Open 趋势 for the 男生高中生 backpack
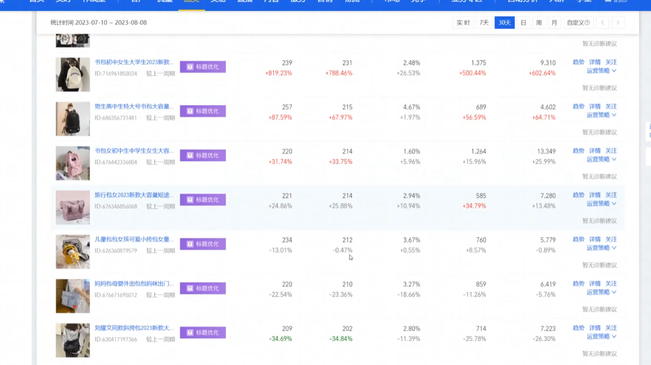The width and height of the screenshot is (651, 365). 578,106
